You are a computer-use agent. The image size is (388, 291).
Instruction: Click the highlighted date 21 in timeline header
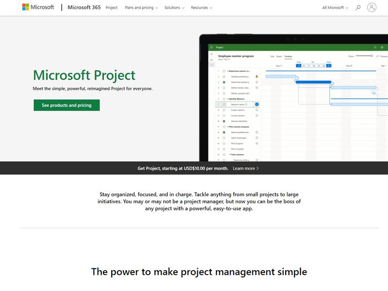(329, 66)
